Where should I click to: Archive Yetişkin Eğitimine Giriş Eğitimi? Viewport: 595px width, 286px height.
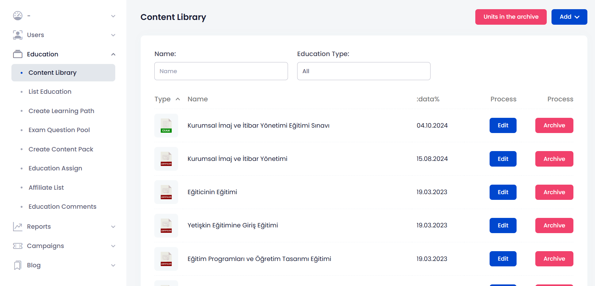(x=554, y=226)
